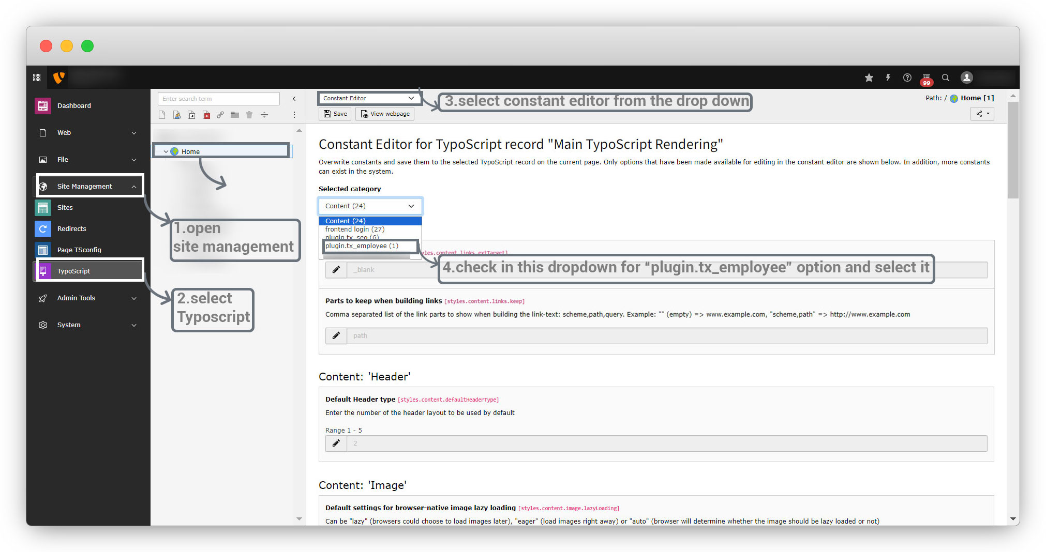Click the flush cache lightning icon
The width and height of the screenshot is (1046, 552).
[x=888, y=78]
